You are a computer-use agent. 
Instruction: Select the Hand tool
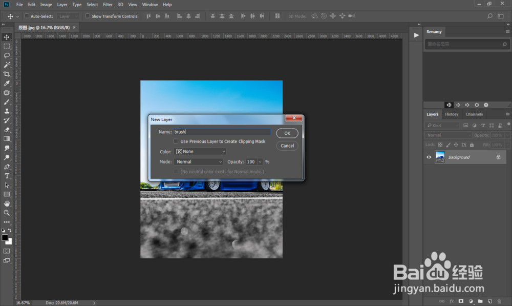point(7,203)
